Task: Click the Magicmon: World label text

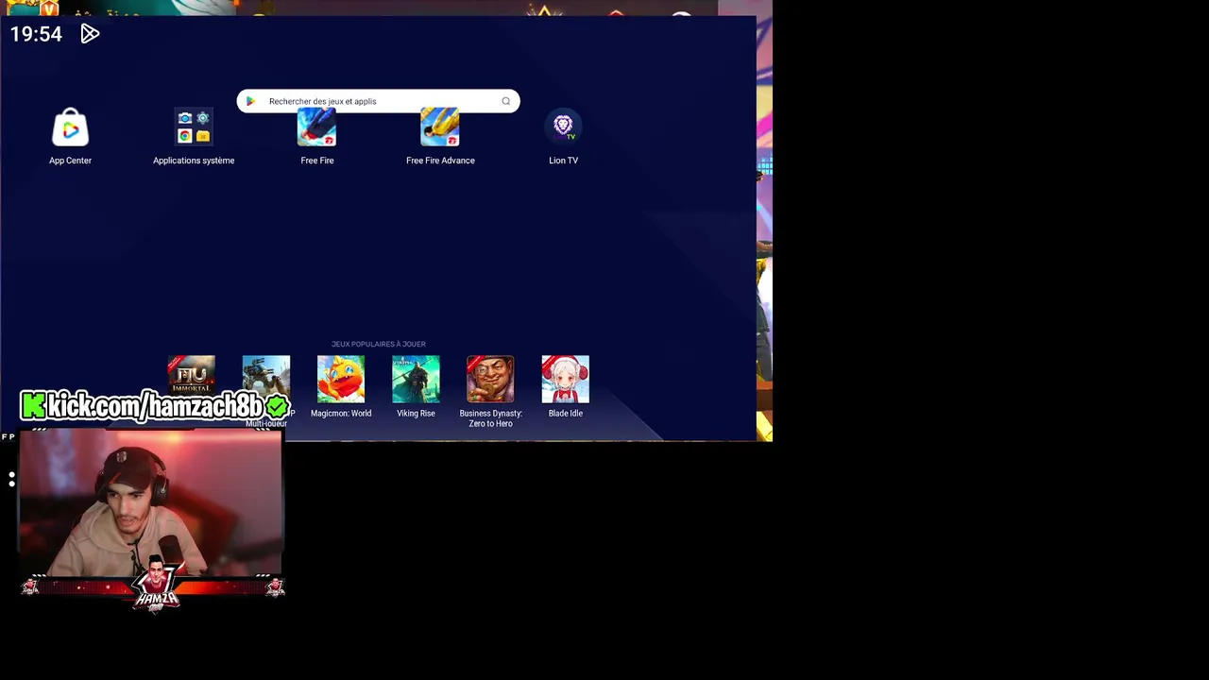Action: tap(341, 414)
